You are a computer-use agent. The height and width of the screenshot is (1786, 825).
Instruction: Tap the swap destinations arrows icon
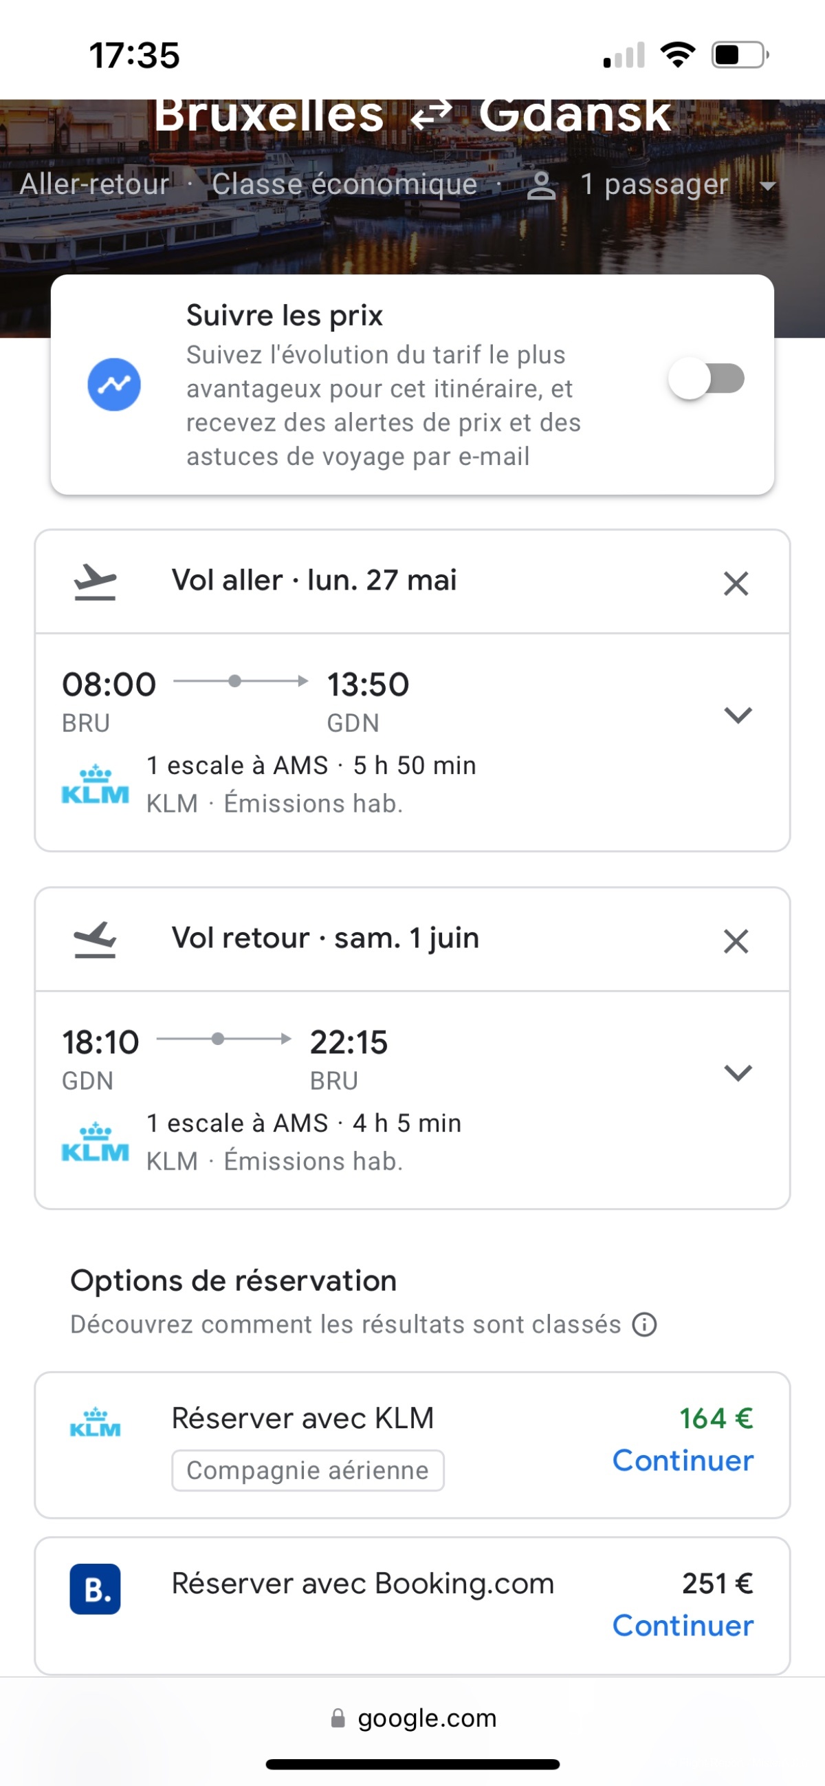pos(431,114)
